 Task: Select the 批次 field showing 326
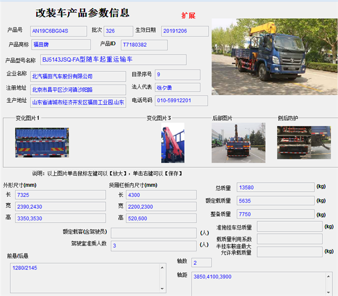tap(118, 31)
